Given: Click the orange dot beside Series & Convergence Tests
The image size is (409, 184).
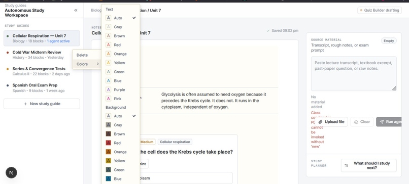Looking at the screenshot, I should pos(8,69).
